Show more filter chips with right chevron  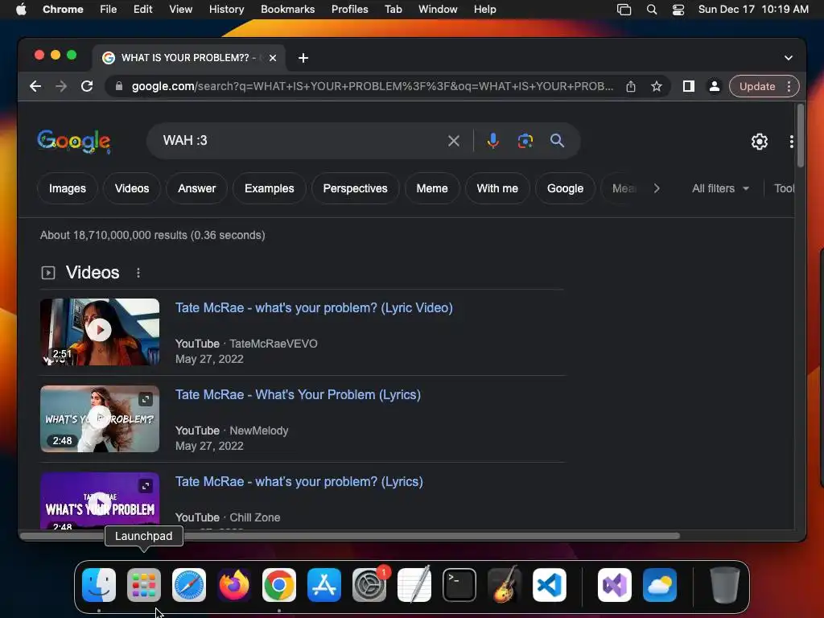pos(657,188)
